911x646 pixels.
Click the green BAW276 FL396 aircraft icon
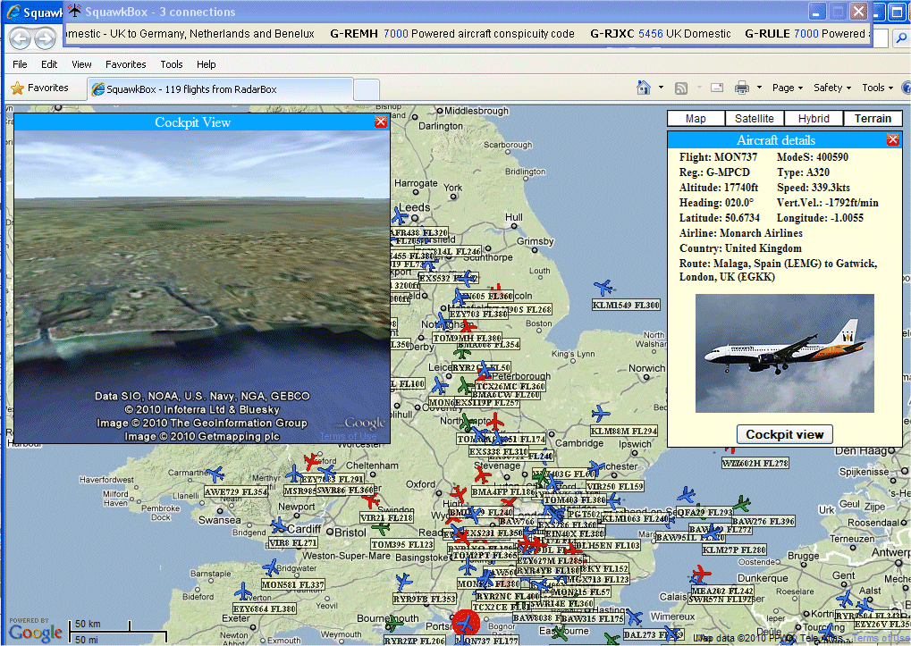click(x=741, y=503)
